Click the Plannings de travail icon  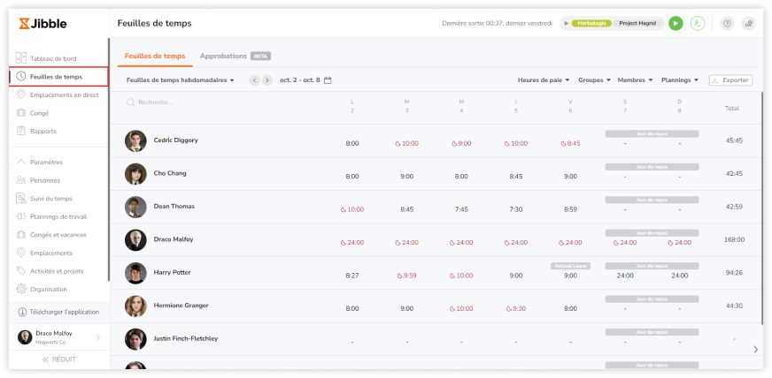20,216
